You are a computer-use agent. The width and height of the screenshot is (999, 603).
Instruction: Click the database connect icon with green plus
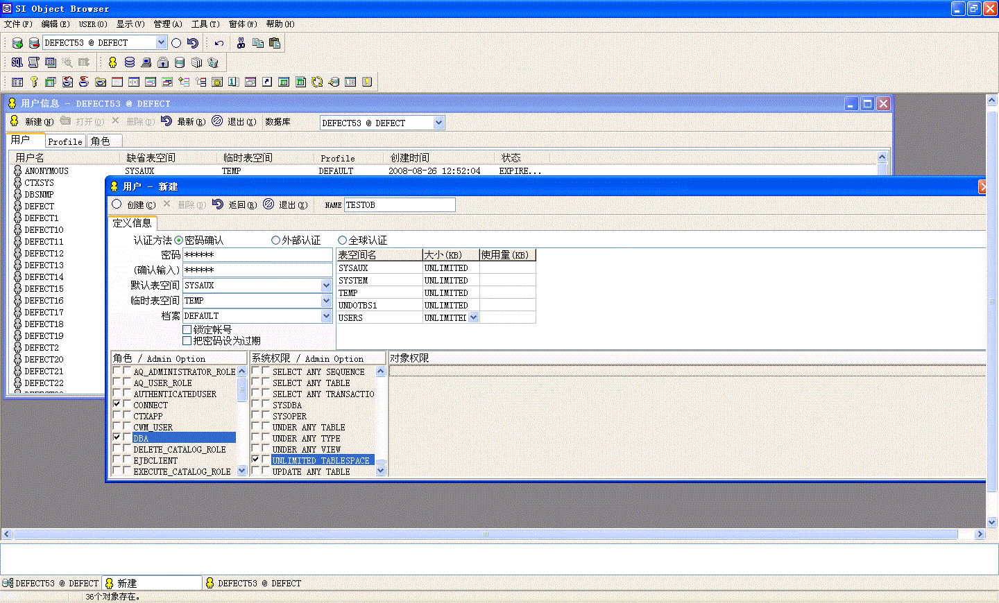click(17, 43)
